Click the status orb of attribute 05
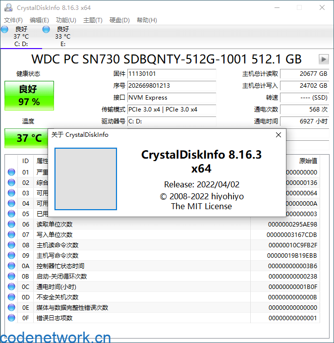Image resolution: width=334 pixels, height=343 pixels. tap(11, 214)
